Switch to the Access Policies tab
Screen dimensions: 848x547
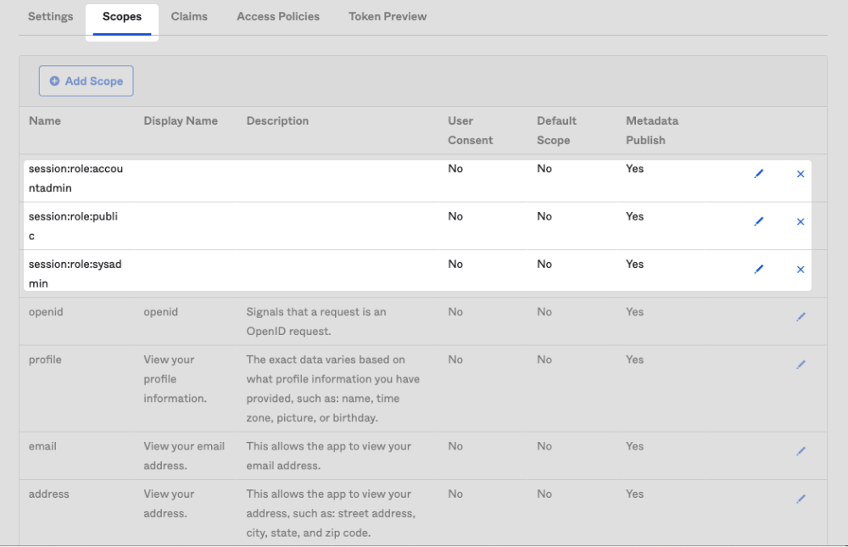[278, 16]
